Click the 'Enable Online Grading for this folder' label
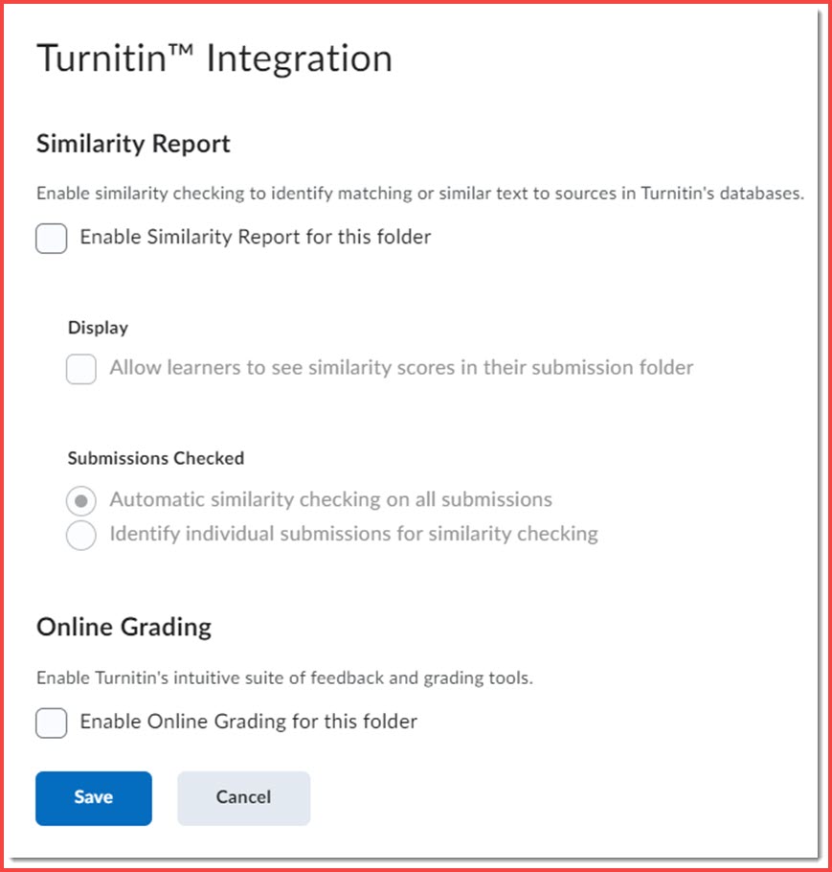Viewport: 832px width, 872px height. pos(248,722)
